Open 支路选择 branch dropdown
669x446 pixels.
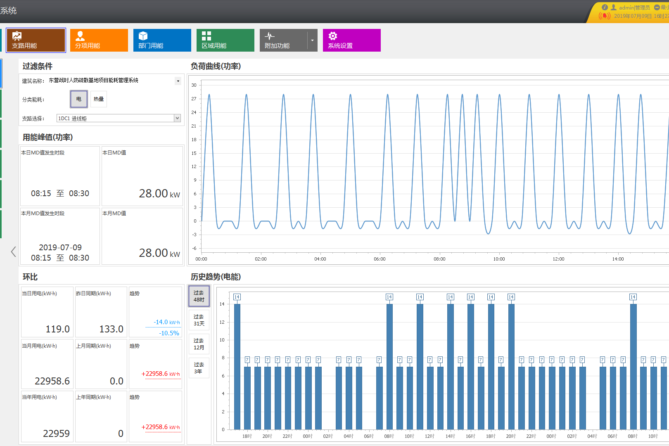[x=178, y=118]
